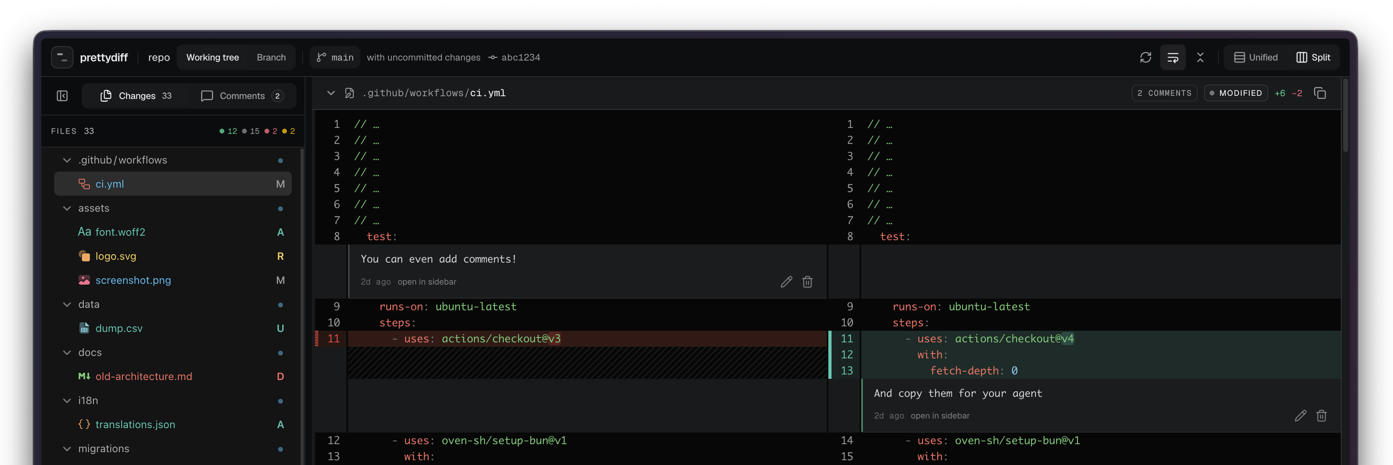Click the logo.svg file icon
This screenshot has height=465, width=1393.
pyautogui.click(x=84, y=256)
